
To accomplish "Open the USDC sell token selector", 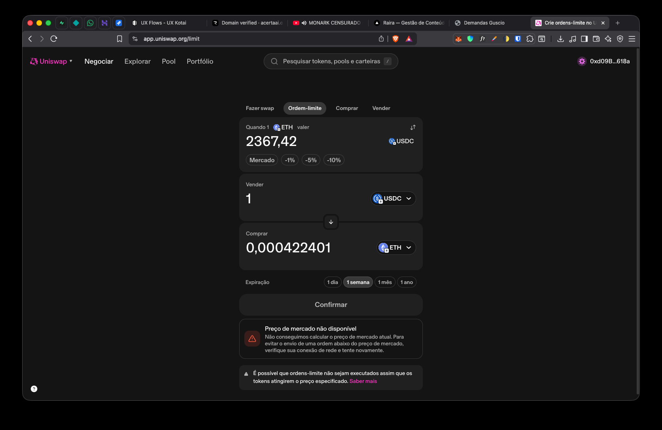I will coord(393,199).
